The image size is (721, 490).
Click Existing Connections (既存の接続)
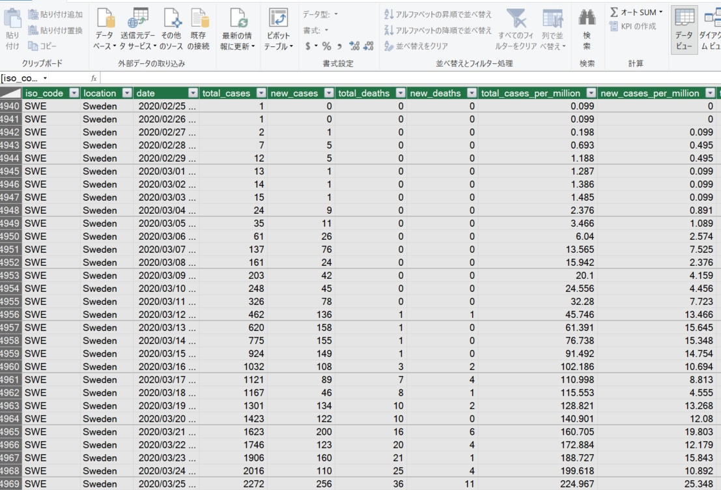point(199,29)
